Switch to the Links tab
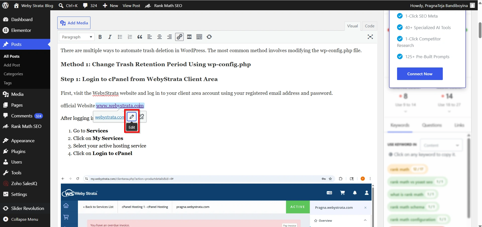The width and height of the screenshot is (482, 227). (x=459, y=125)
